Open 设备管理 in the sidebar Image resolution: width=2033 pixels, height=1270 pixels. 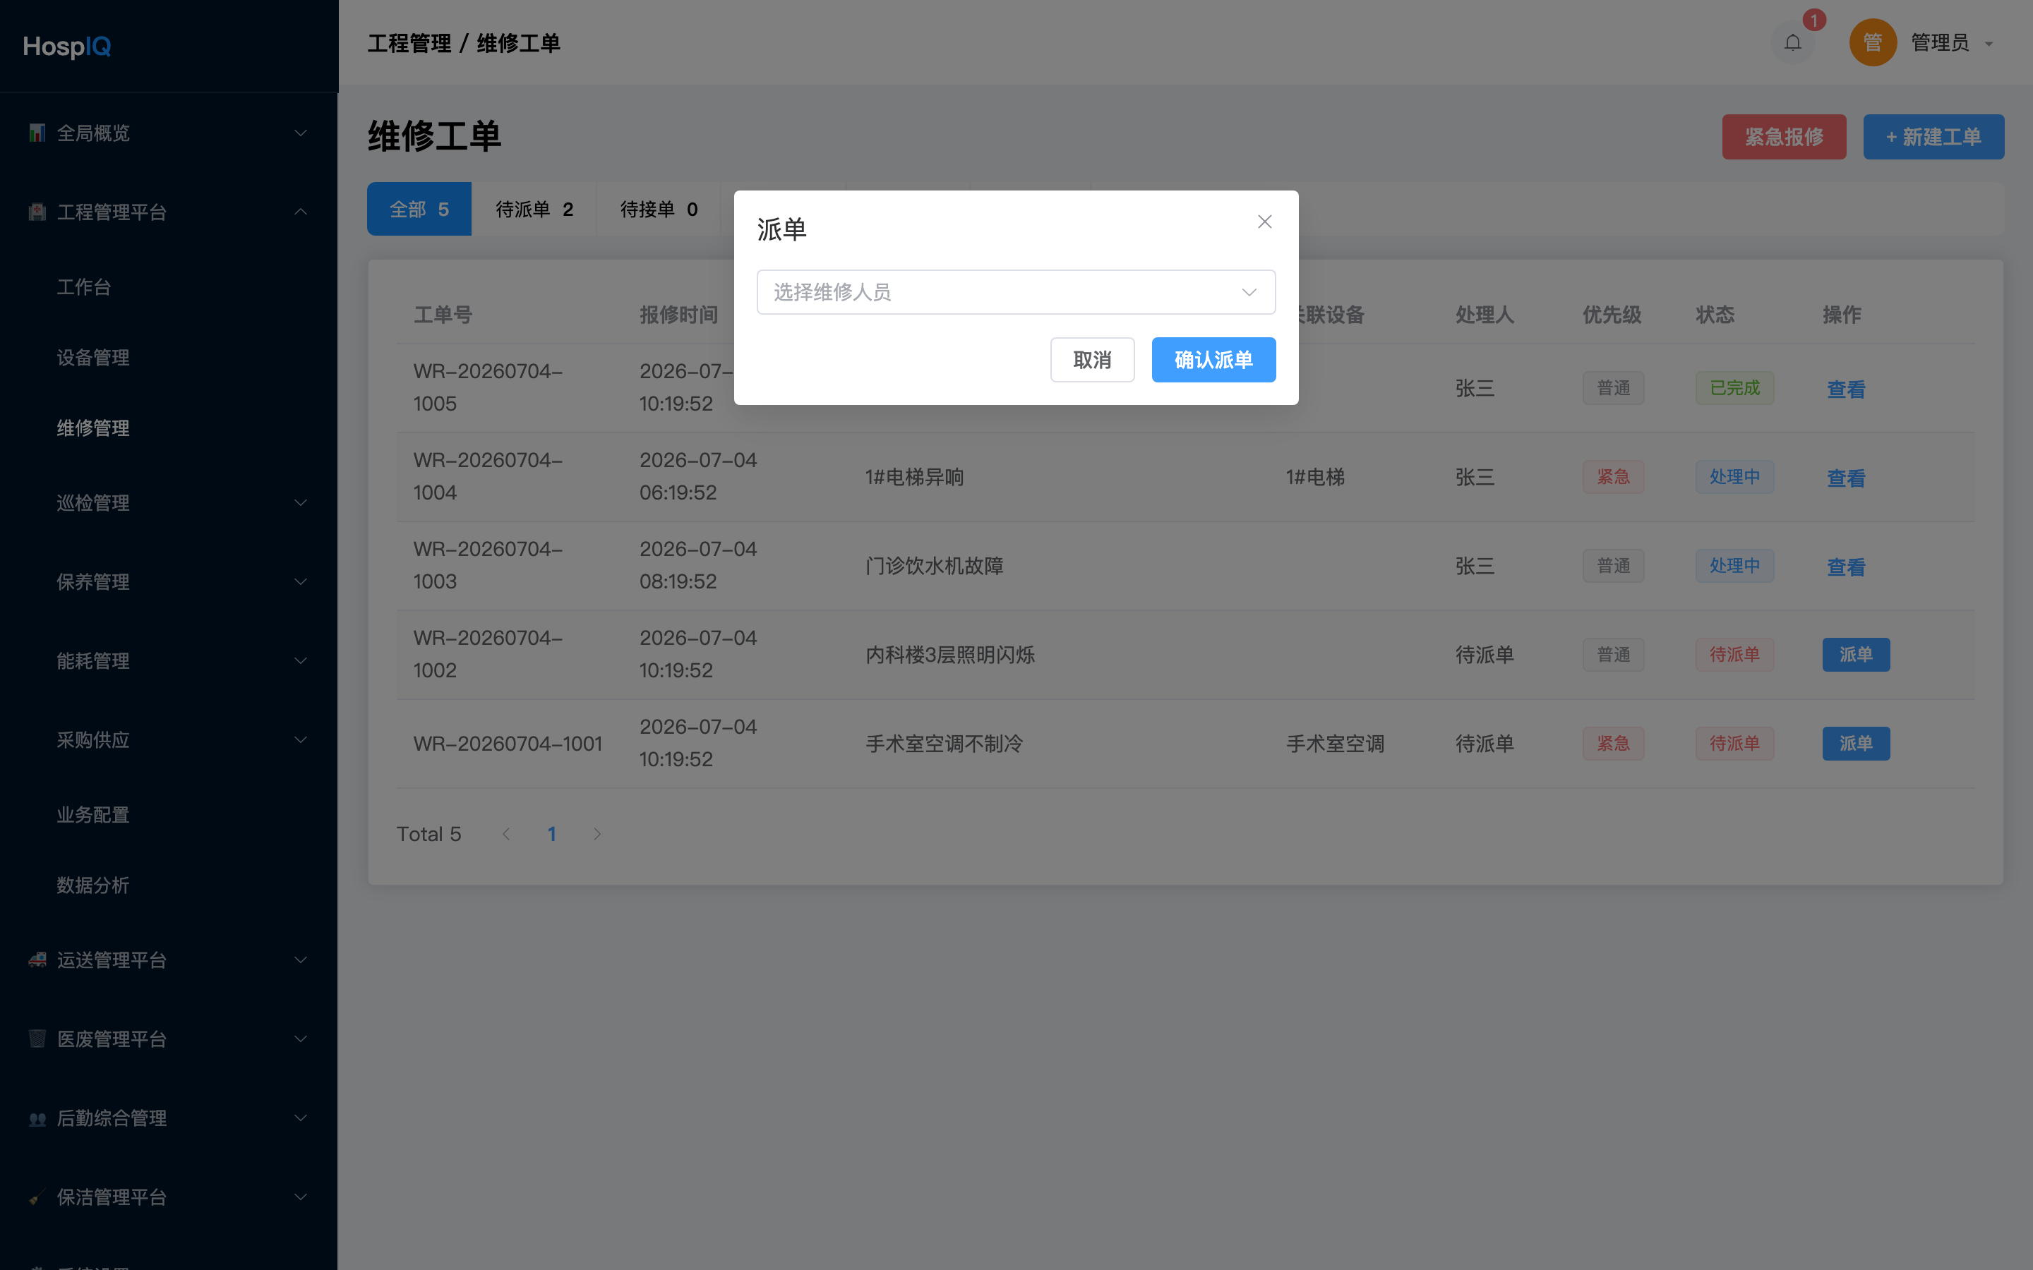[x=93, y=358]
